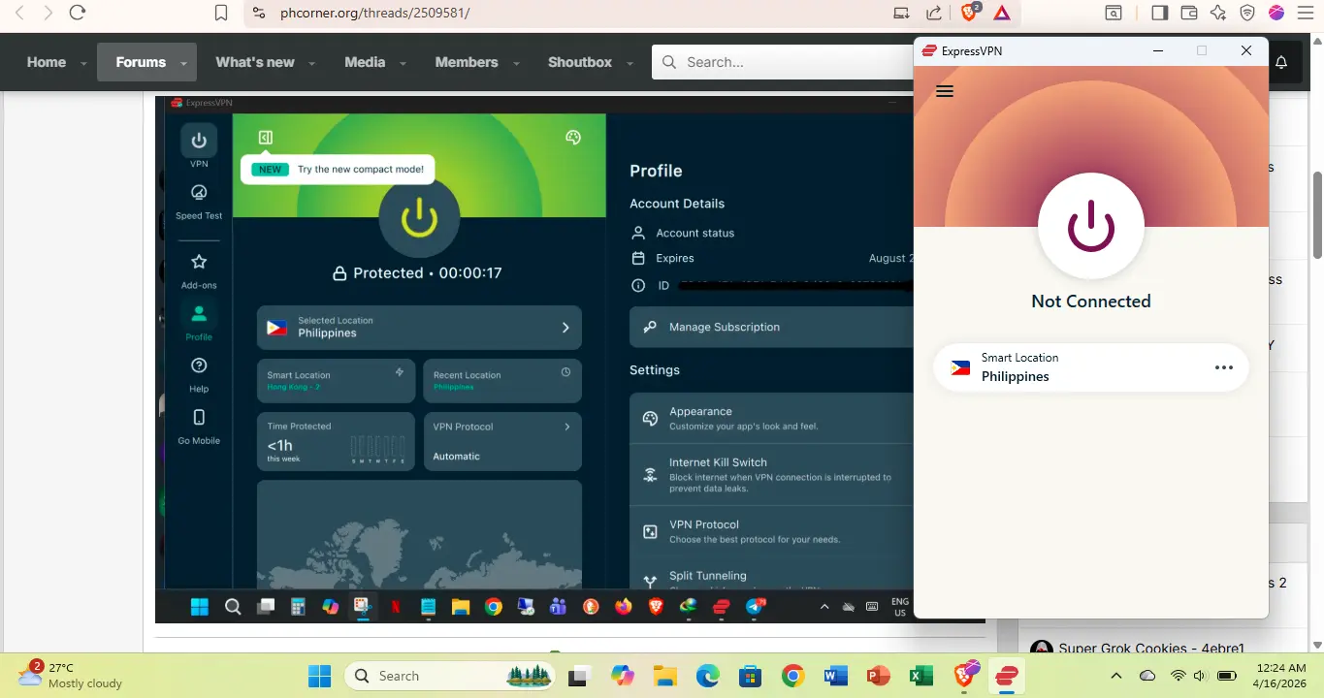Open the Members tab
Viewport: 1324px width, 698px height.
point(467,62)
